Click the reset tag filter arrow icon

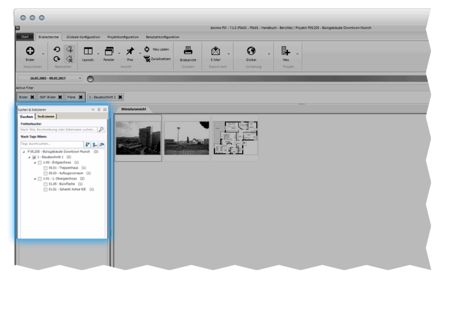point(102,144)
